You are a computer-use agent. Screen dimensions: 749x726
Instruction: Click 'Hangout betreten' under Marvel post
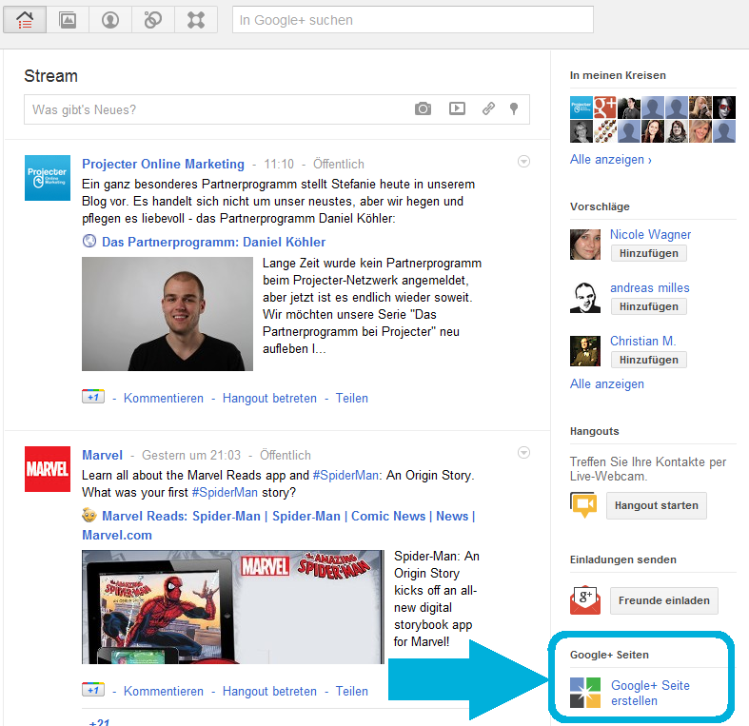coord(269,691)
